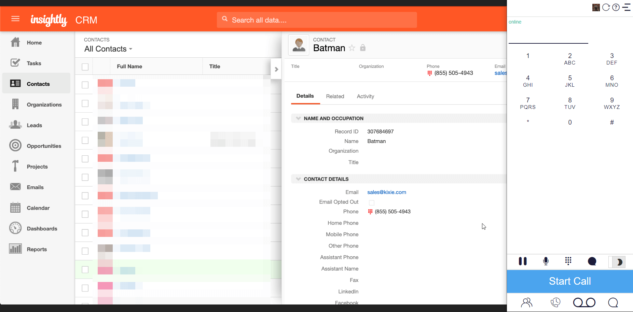The width and height of the screenshot is (633, 312).
Task: Toggle the Email Opted Out checkbox
Action: click(x=372, y=203)
